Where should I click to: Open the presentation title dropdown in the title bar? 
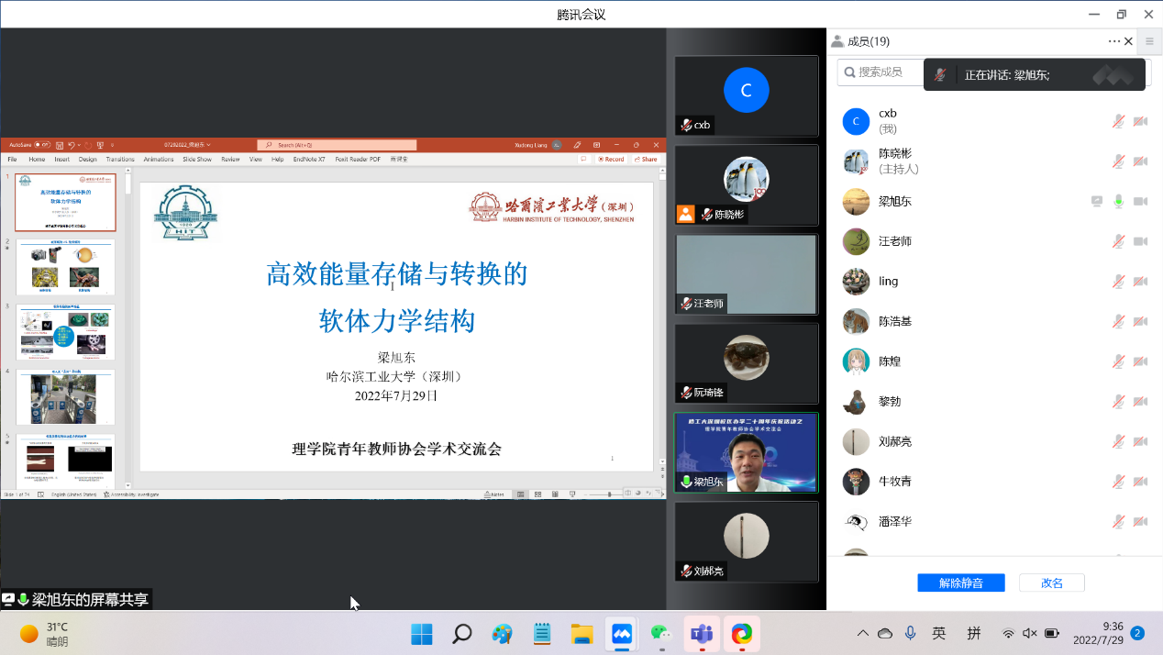[208, 145]
